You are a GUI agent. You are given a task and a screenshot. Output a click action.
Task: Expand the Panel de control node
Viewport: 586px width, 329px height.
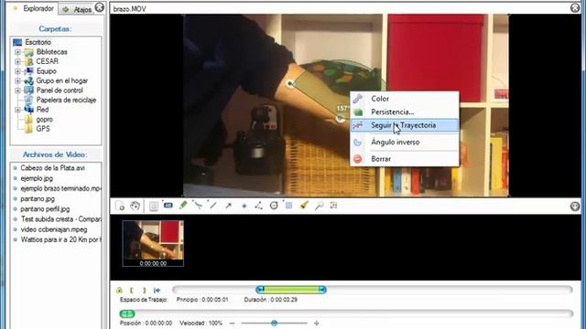click(17, 90)
